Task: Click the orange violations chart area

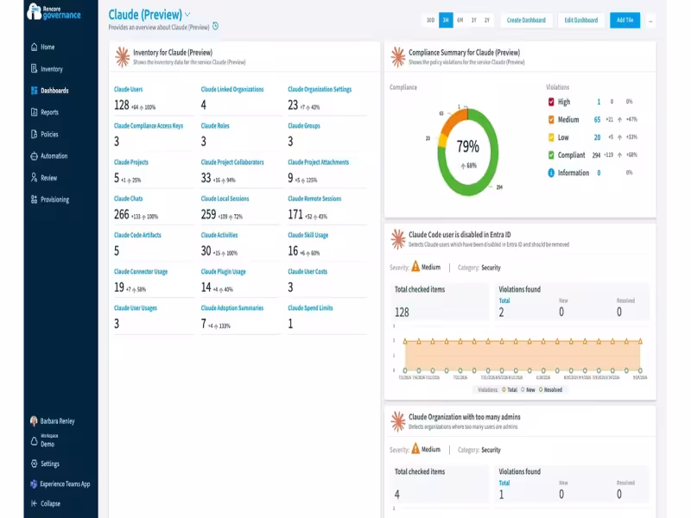Action: tap(523, 356)
